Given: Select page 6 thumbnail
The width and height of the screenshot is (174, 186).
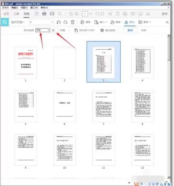Looking at the screenshot, I should 64,106.
